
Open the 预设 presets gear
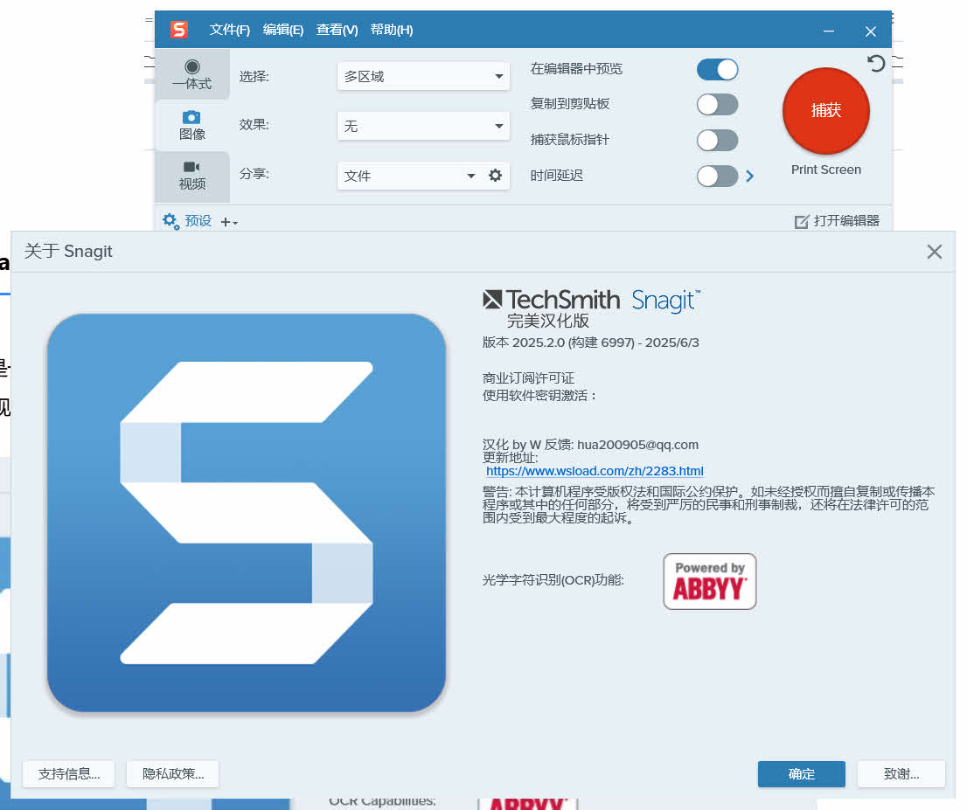170,221
